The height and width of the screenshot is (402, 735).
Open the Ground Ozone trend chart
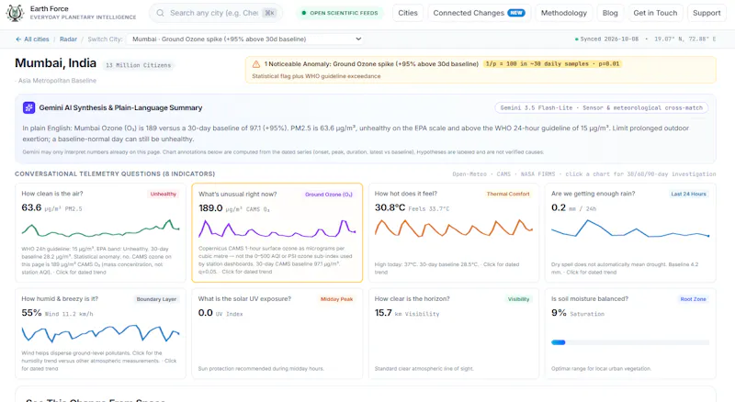click(277, 229)
